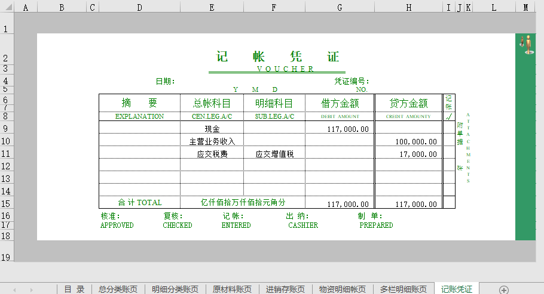Viewport: 544px width, 294px height.
Task: Switch to the 进销存账页 sheet tab
Action: click(x=285, y=289)
